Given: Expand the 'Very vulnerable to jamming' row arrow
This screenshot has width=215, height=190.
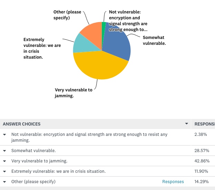Looking at the screenshot, I should (x=4, y=161).
